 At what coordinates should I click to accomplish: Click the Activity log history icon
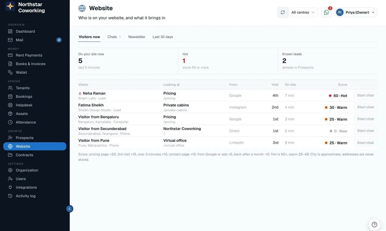point(10,196)
